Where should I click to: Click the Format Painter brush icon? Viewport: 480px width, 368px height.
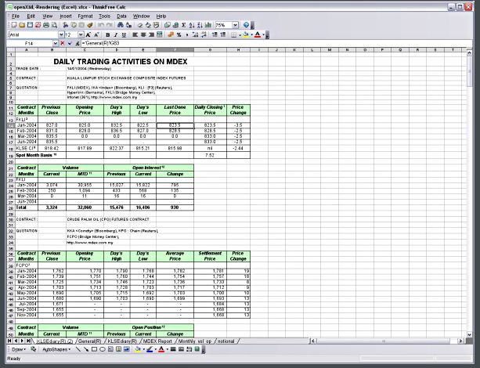90,25
